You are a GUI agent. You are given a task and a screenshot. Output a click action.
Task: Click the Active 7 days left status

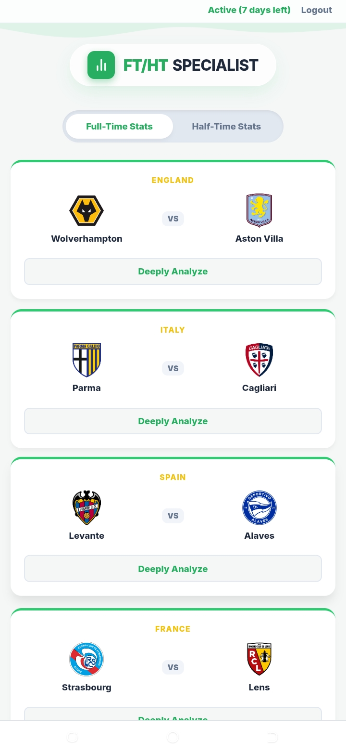click(249, 10)
